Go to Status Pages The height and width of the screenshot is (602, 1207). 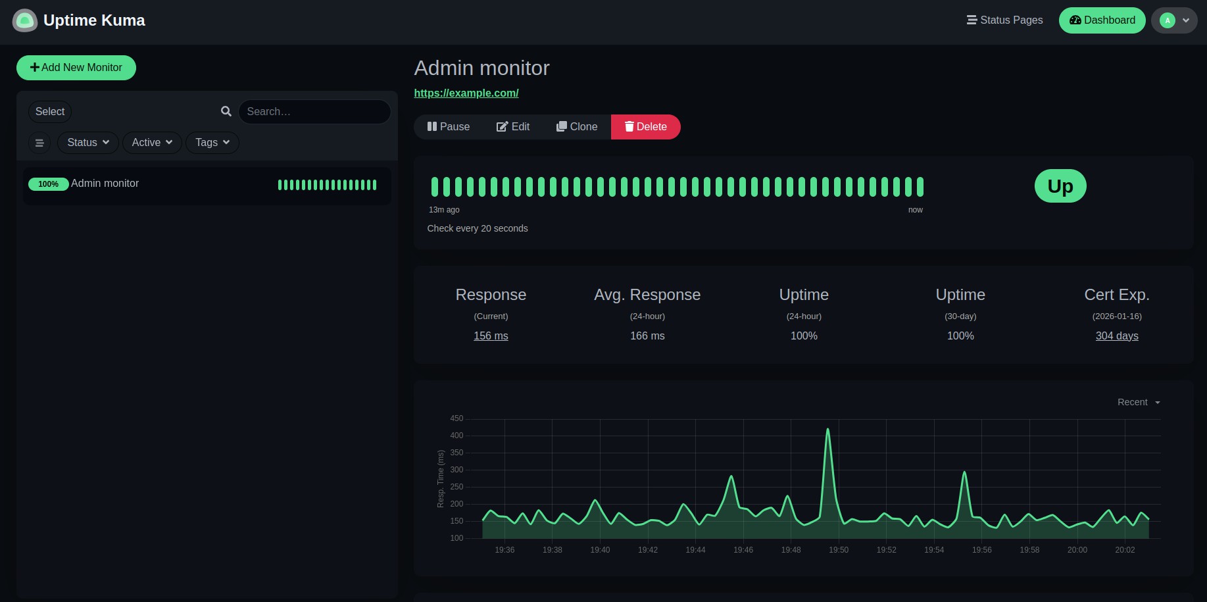tap(1004, 20)
